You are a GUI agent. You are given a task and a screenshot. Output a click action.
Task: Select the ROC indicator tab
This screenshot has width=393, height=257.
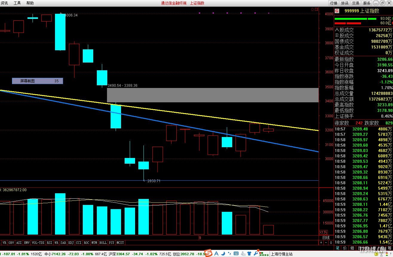pos(86,243)
